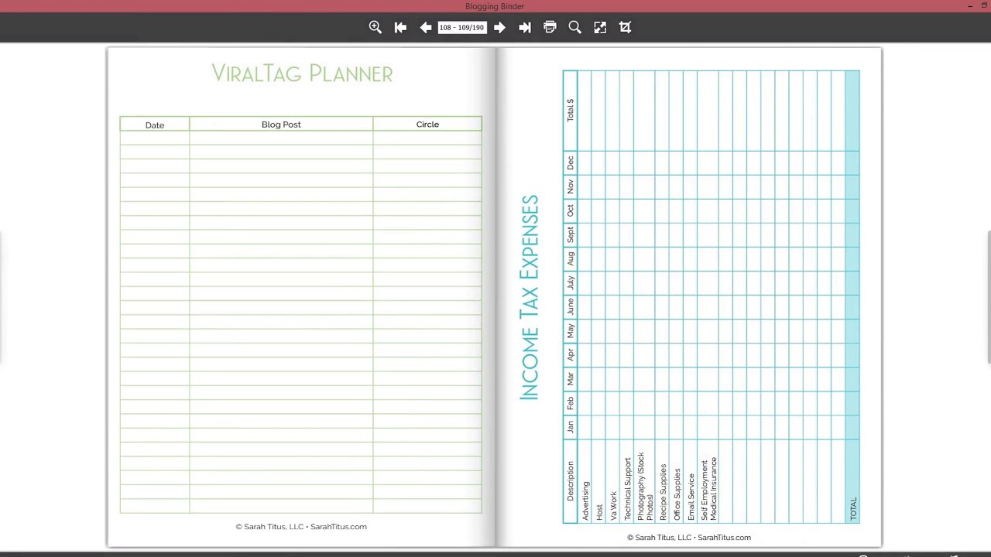The image size is (991, 557).
Task: Click the Aug month label
Action: pos(570,258)
